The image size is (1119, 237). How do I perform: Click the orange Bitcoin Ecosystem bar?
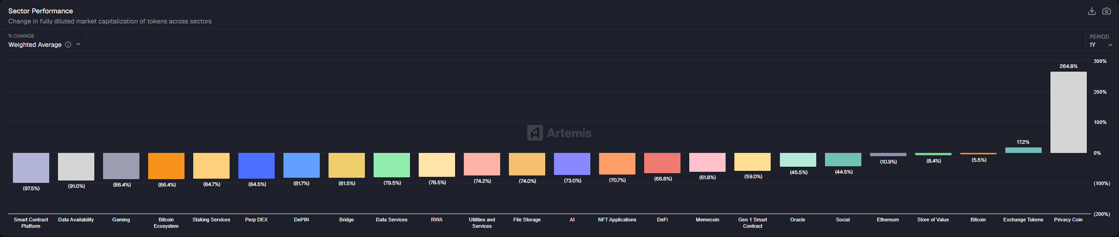pos(166,166)
